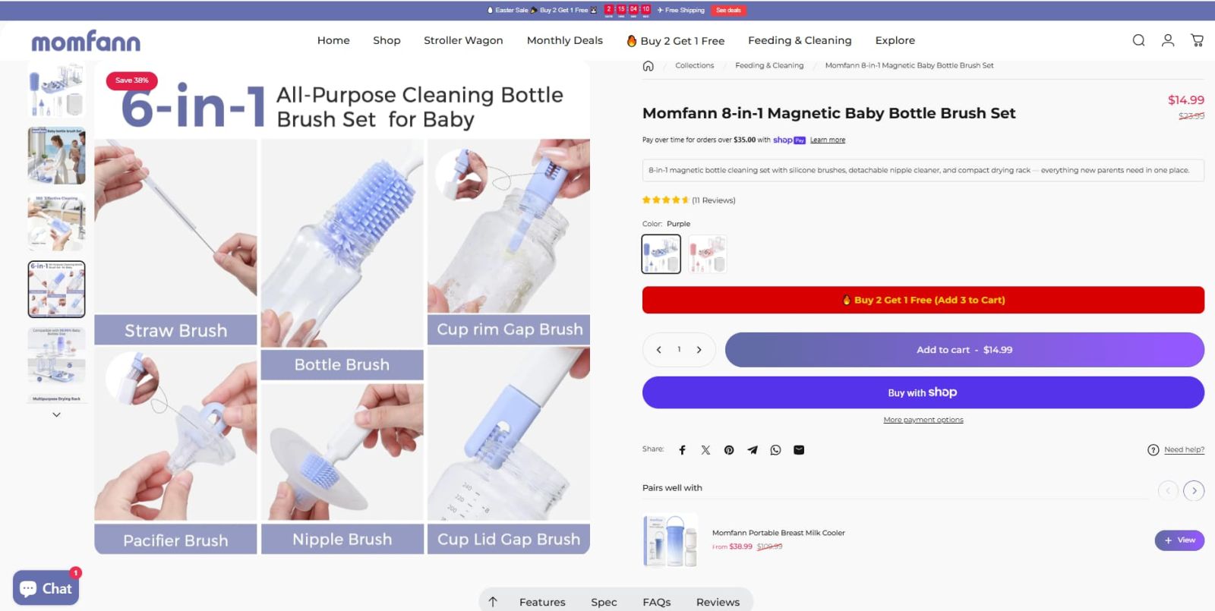The image size is (1215, 611).
Task: Click the home icon in the breadcrumb
Action: coord(648,66)
